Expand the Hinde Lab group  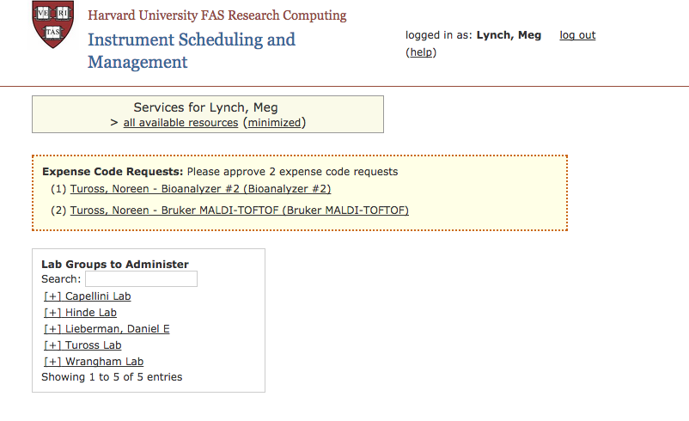81,313
